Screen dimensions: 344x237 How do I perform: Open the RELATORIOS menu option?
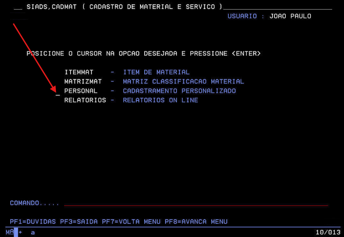[85, 100]
